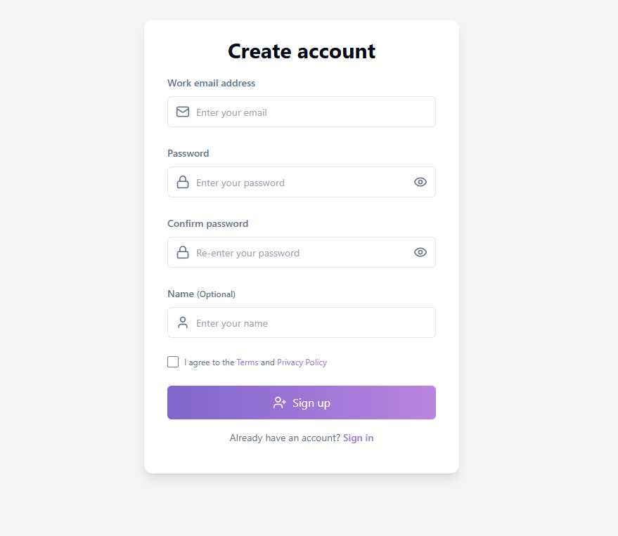The image size is (618, 536).
Task: Click the Name (Optional) label
Action: point(200,294)
